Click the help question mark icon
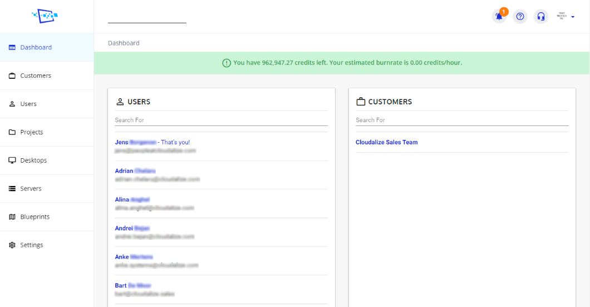 [x=520, y=17]
